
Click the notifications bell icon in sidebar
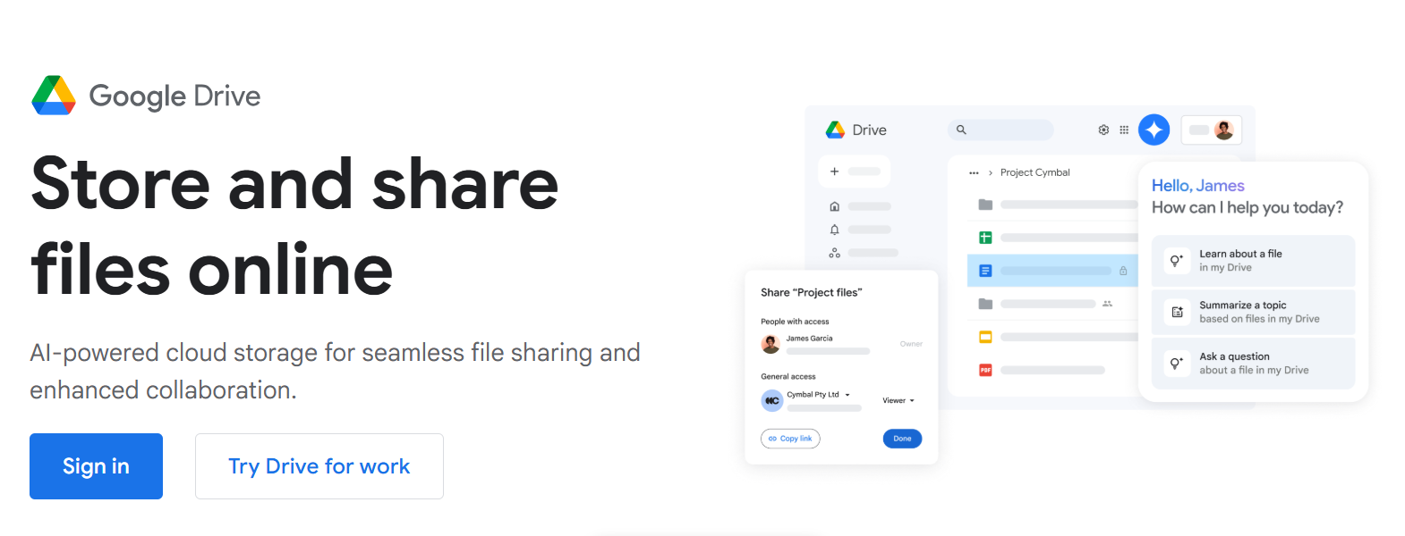834,230
